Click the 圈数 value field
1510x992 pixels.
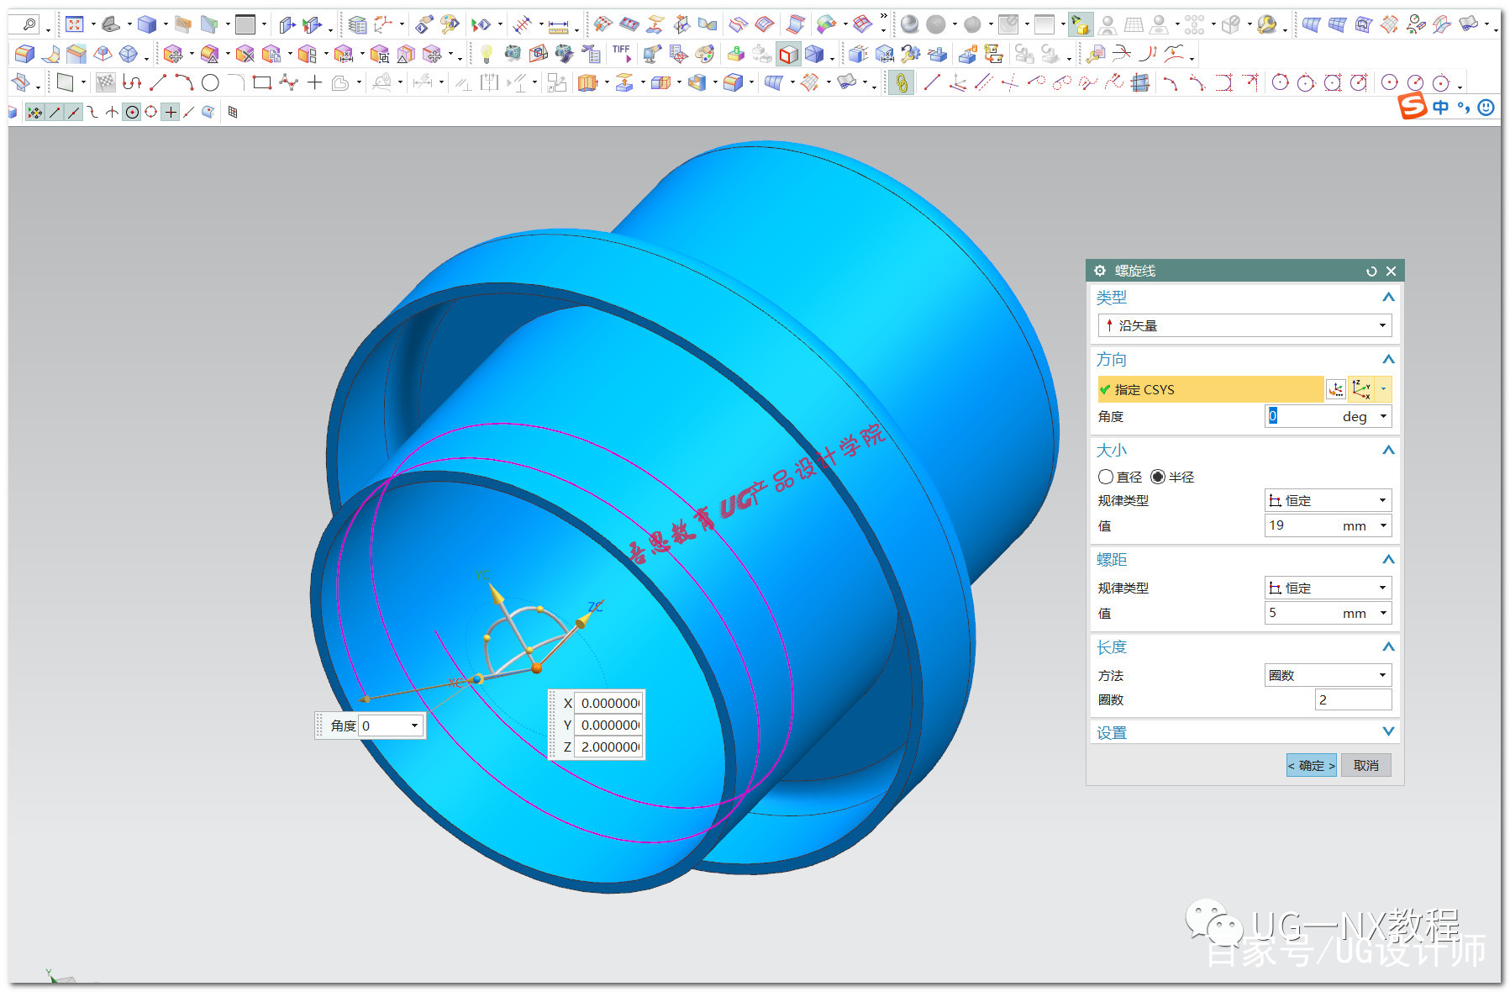[x=1353, y=699]
